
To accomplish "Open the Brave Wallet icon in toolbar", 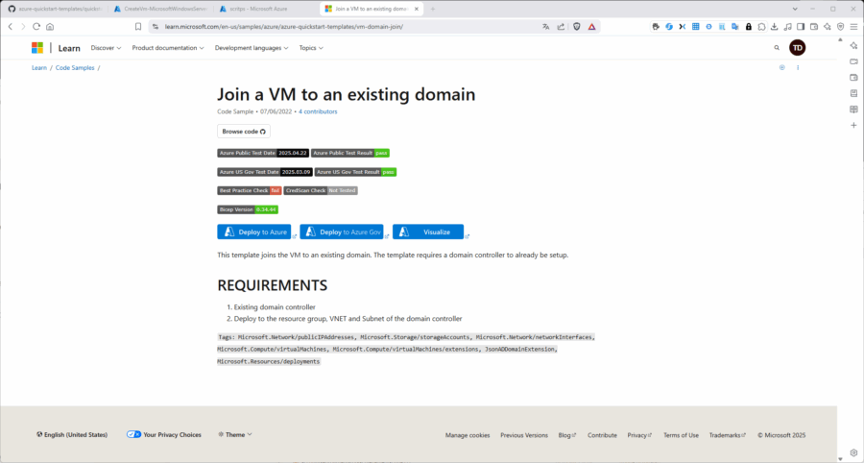I will pyautogui.click(x=814, y=27).
